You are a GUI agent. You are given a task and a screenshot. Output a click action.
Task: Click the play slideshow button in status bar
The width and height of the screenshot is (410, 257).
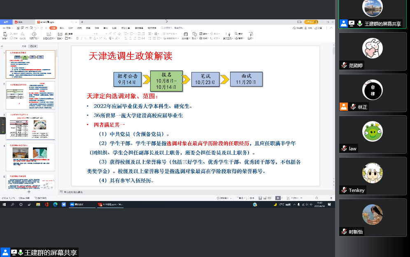click(278, 198)
